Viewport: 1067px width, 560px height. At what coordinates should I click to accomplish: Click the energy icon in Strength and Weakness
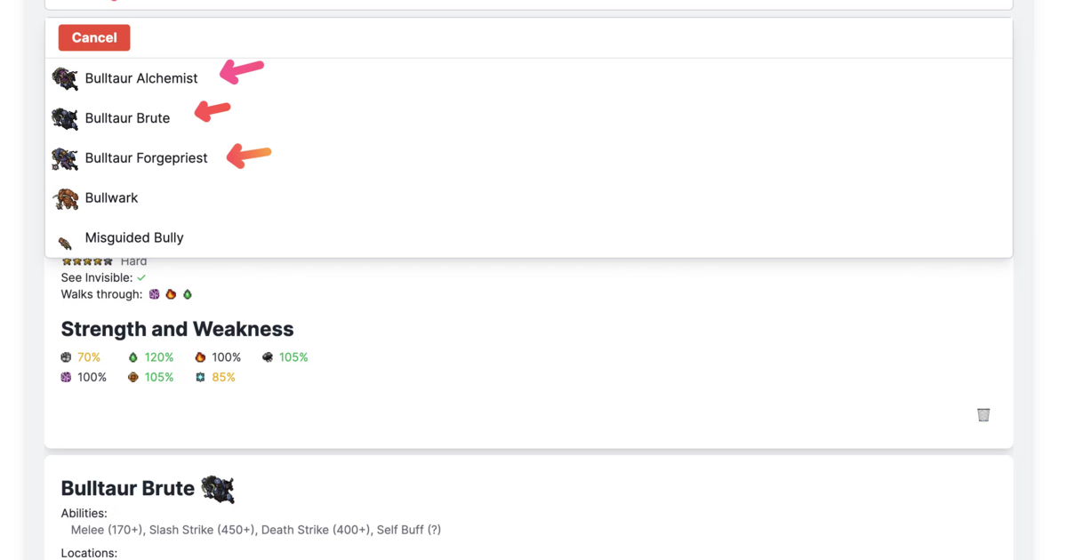click(x=66, y=378)
